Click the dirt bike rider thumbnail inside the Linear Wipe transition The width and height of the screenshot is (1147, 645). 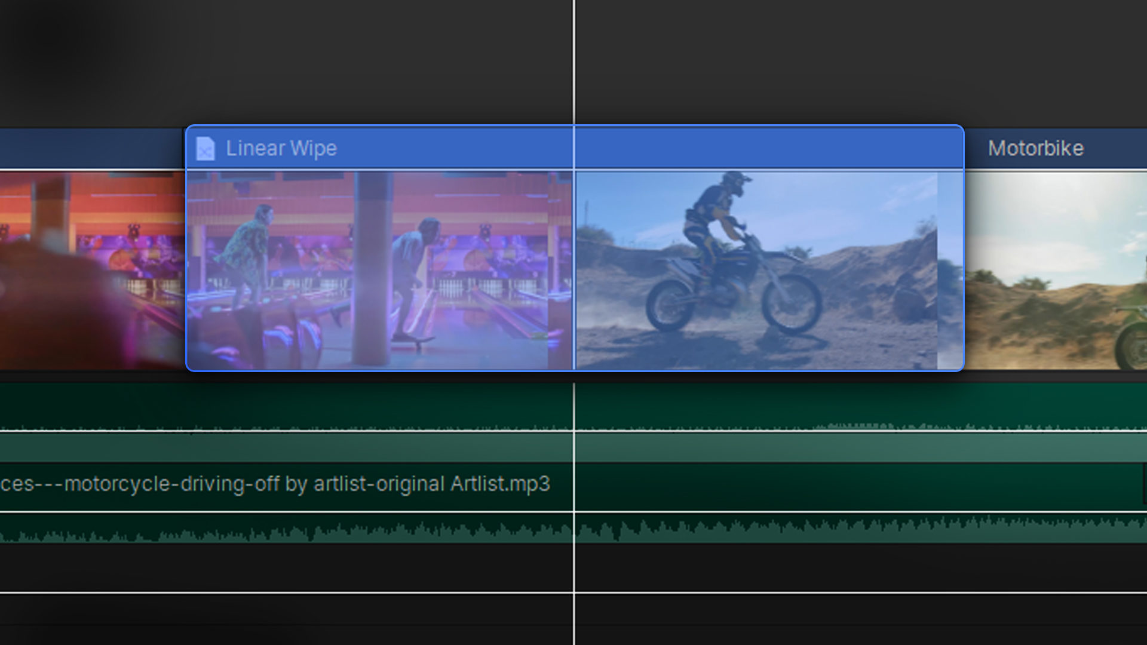(757, 270)
